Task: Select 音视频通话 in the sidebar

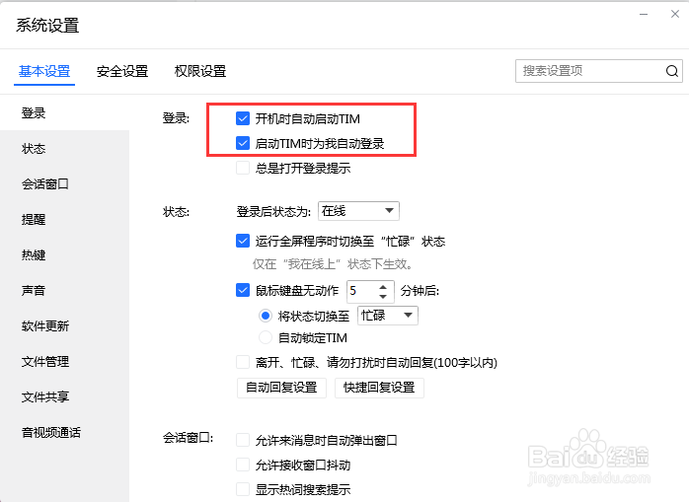Action: coord(64,433)
